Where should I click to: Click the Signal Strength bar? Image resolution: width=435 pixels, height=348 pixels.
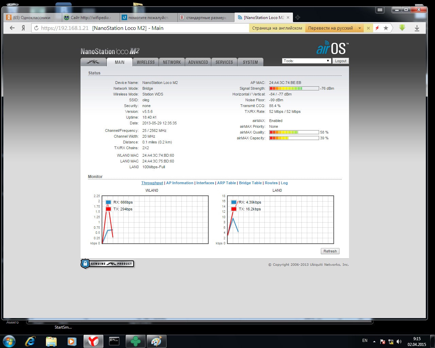point(294,88)
